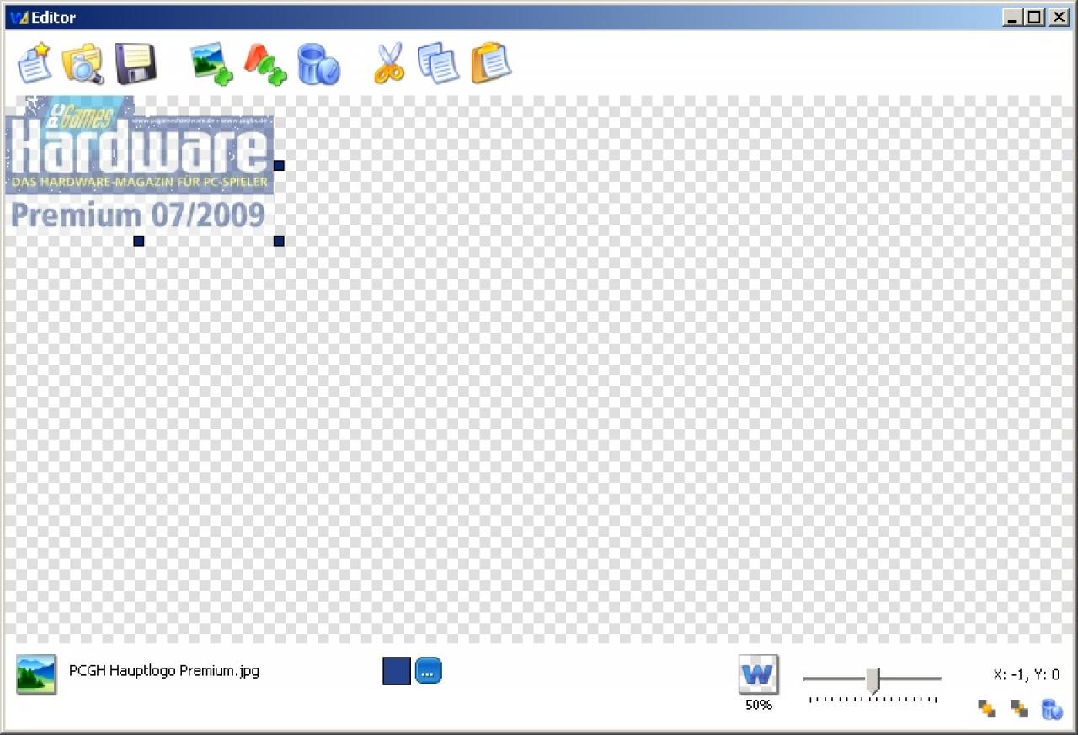Minimize the Editor window
This screenshot has height=735, width=1078.
(x=1014, y=17)
